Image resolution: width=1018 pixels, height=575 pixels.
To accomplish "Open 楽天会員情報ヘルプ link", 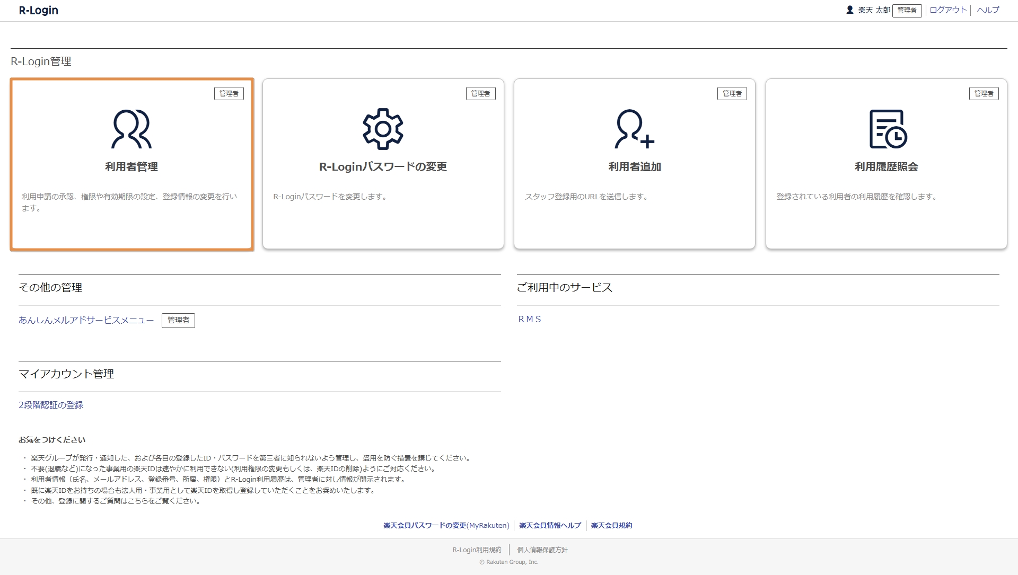I will [550, 525].
